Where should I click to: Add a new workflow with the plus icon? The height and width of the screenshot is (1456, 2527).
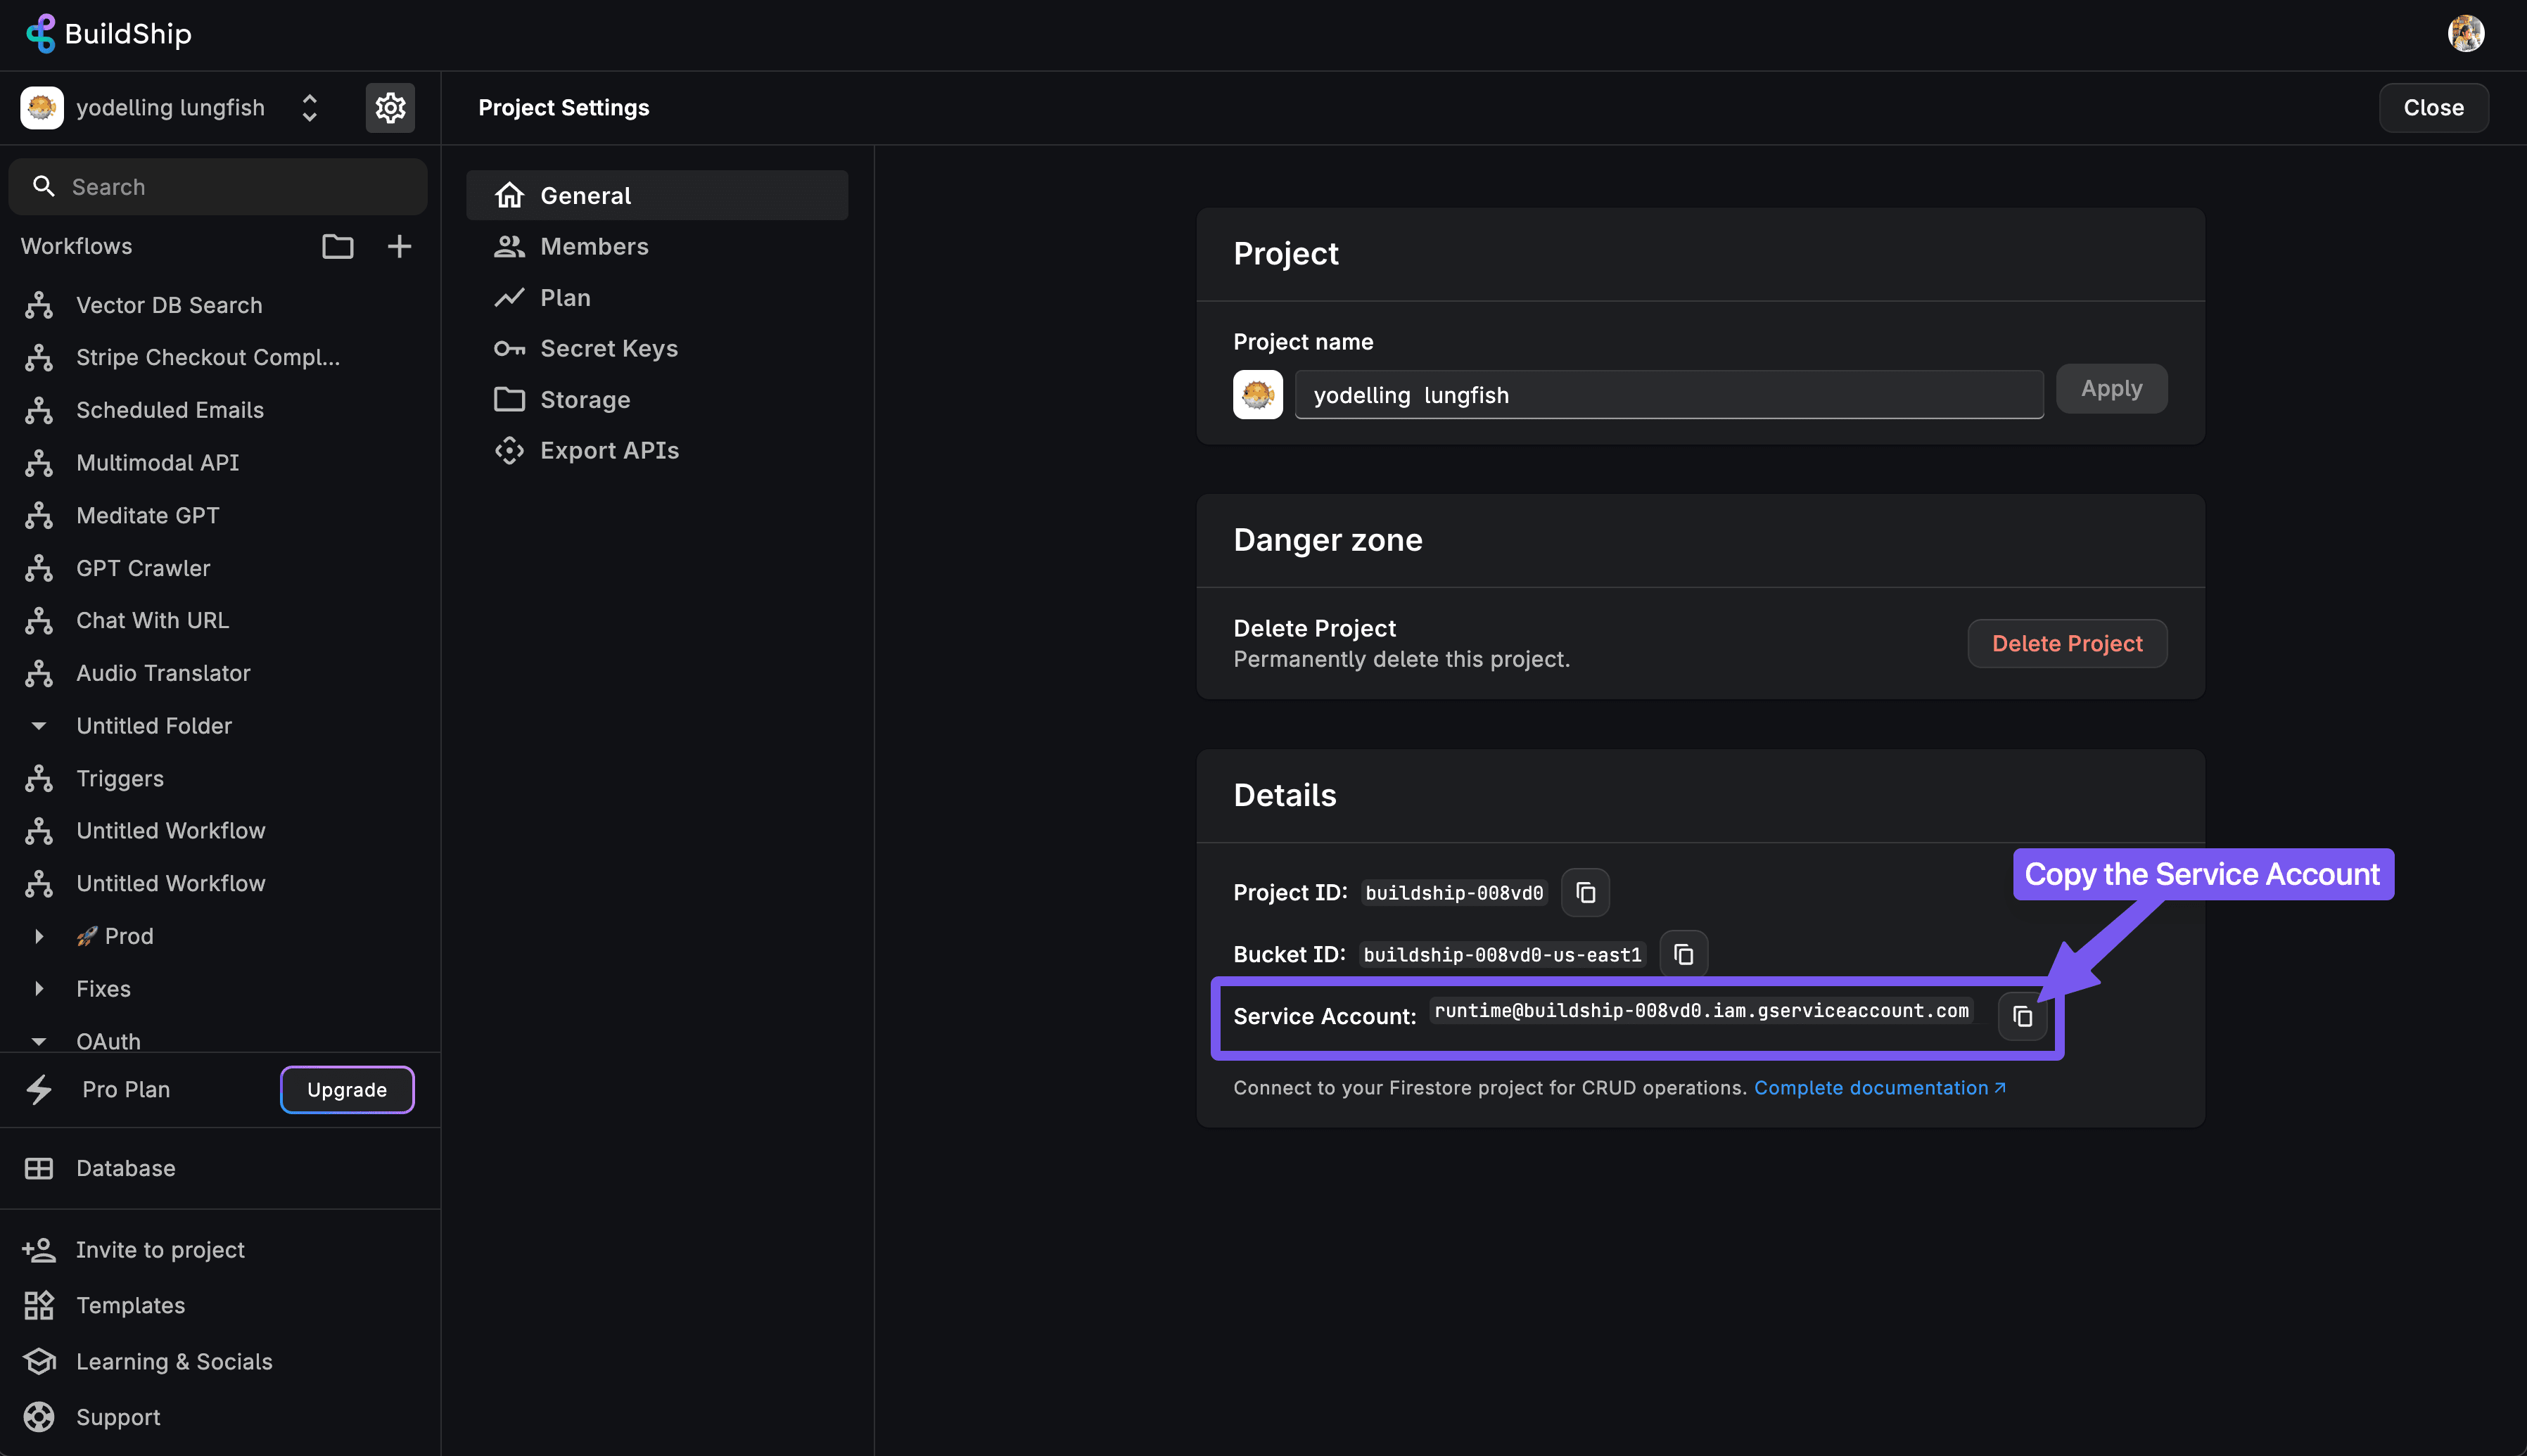(399, 246)
